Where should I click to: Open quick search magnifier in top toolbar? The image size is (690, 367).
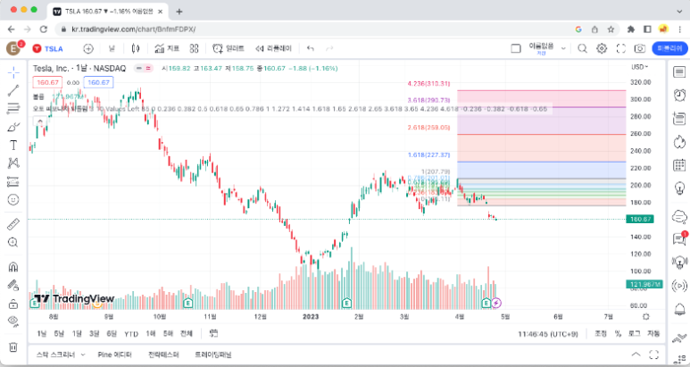pyautogui.click(x=582, y=49)
